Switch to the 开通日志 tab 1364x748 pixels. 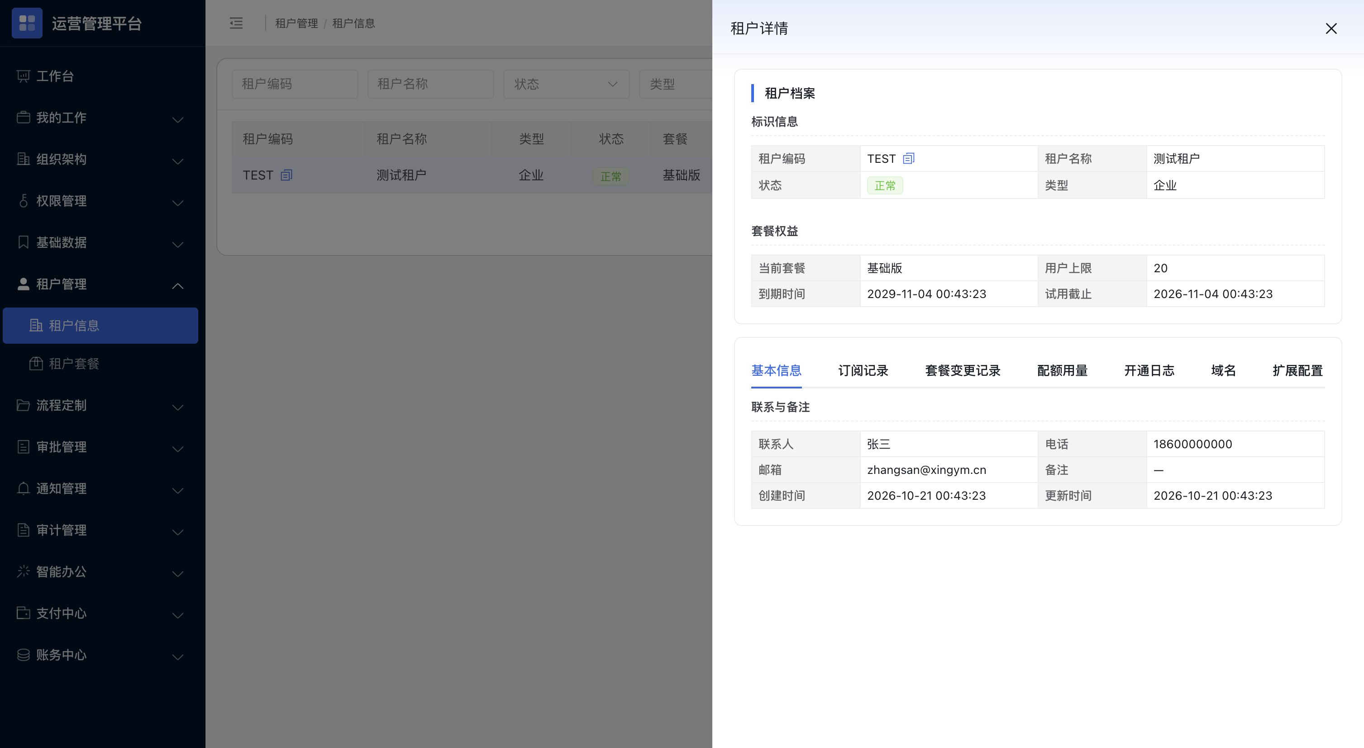pos(1149,370)
